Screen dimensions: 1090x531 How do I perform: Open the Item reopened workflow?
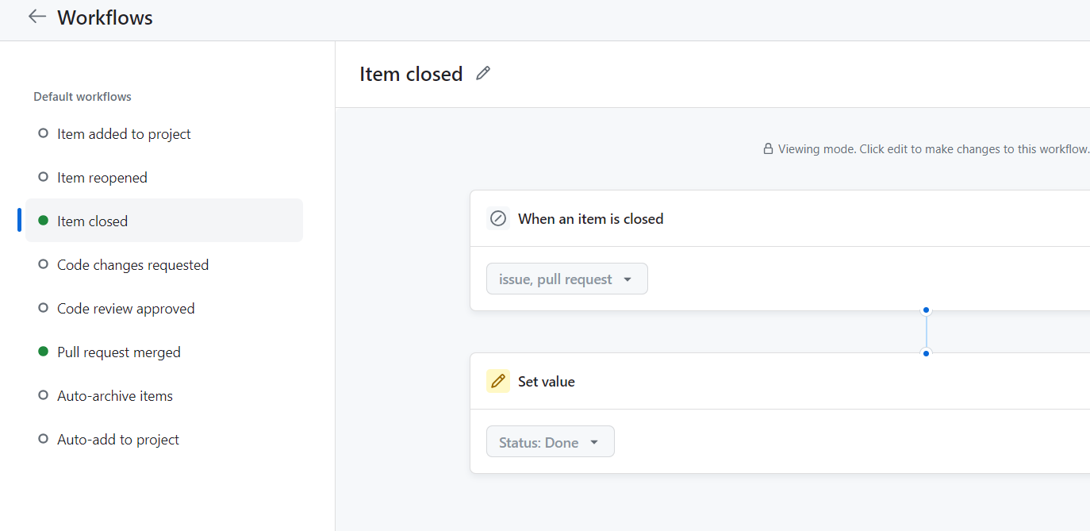(102, 178)
